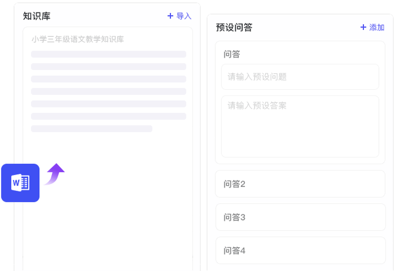The image size is (395, 271).
Task: Click the 添加 add link
Action: 377,27
